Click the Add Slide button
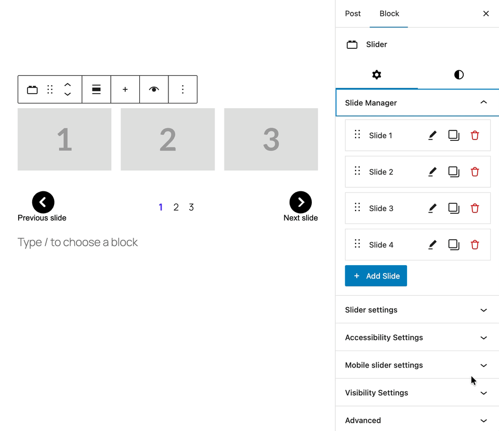This screenshot has height=431, width=499. coord(376,276)
